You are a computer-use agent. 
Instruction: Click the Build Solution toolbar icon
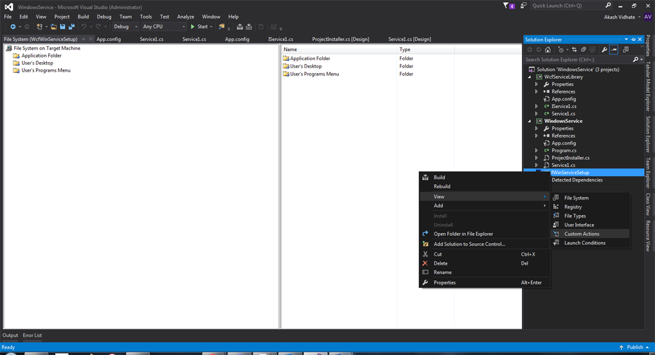tap(240, 27)
